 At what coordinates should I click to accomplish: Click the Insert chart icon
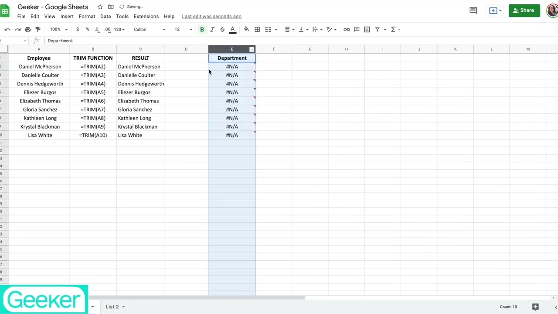tap(367, 29)
